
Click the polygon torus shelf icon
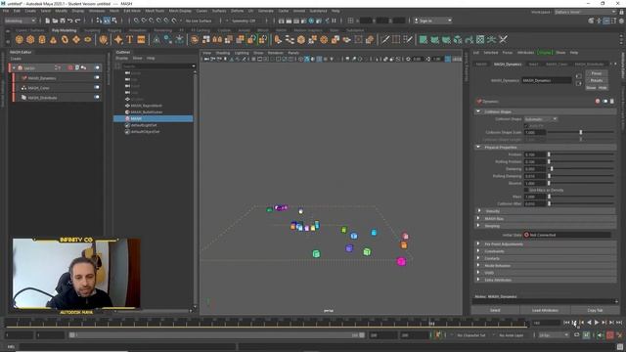pos(65,39)
